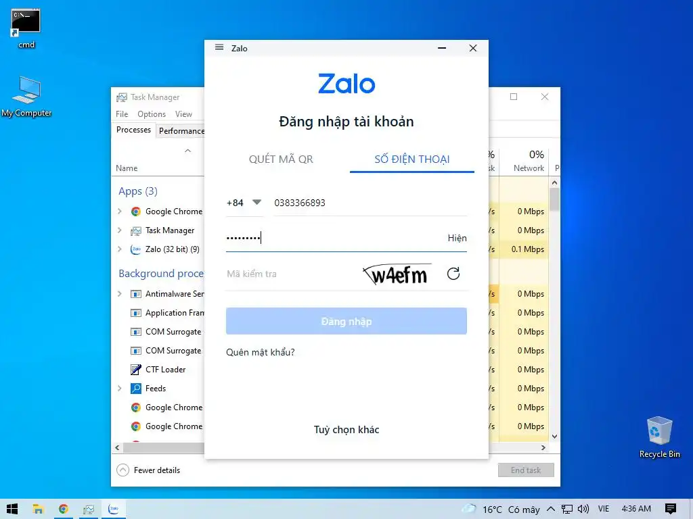Expand the Google Chrome app row

point(119,212)
